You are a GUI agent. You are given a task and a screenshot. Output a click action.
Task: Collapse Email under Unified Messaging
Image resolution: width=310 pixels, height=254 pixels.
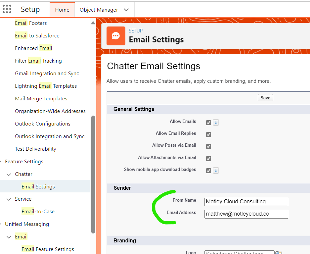(9, 236)
